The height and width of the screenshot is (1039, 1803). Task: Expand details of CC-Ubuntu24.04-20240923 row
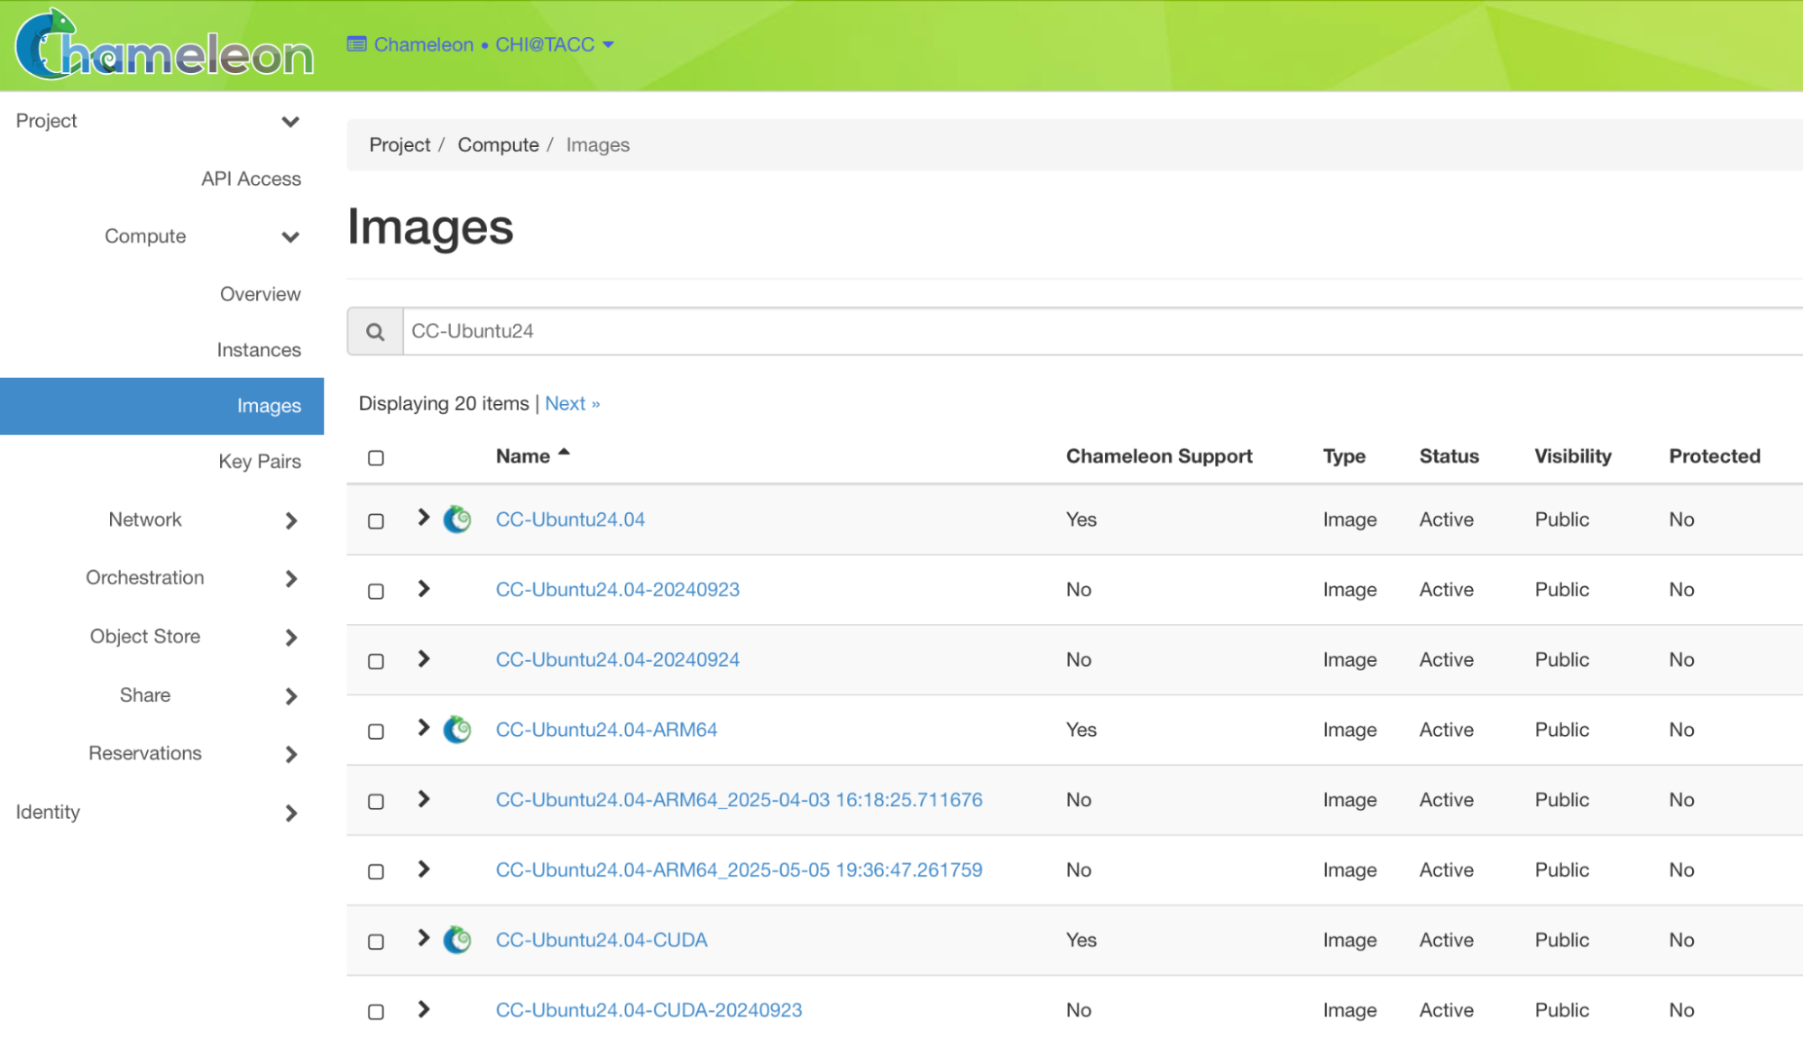pyautogui.click(x=424, y=589)
